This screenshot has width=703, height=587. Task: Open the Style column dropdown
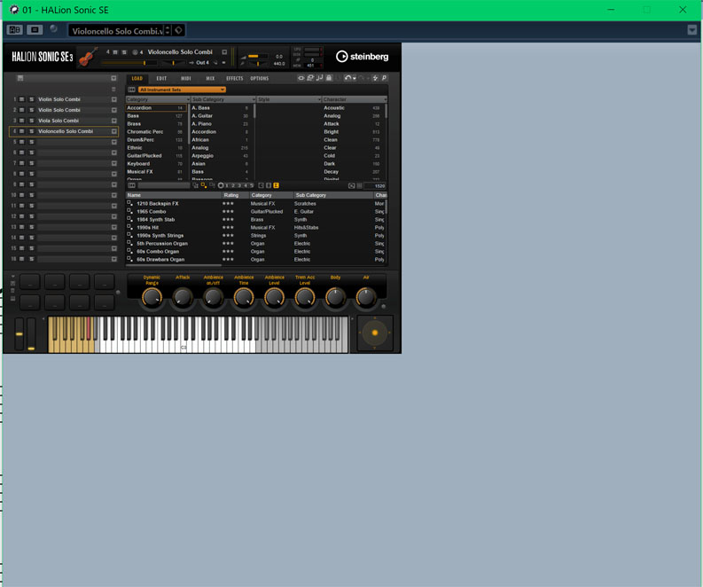tap(319, 99)
